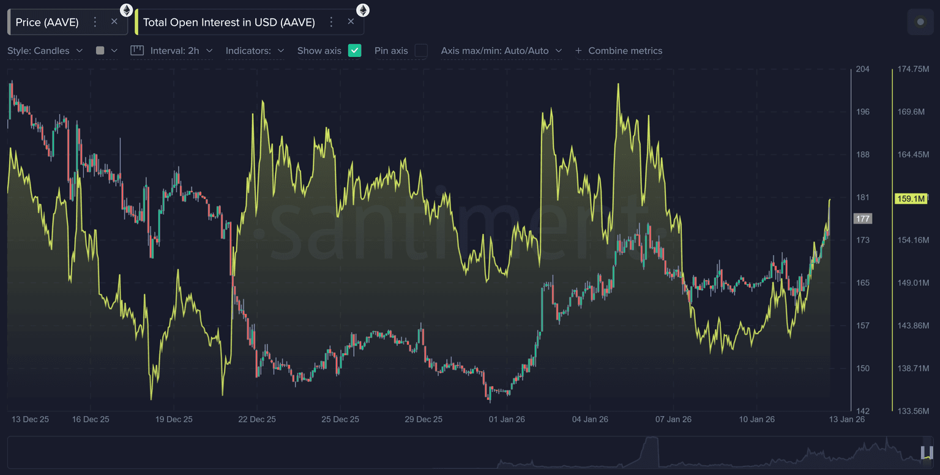The height and width of the screenshot is (475, 940).
Task: Enable the Pin axis checkbox
Action: point(421,51)
